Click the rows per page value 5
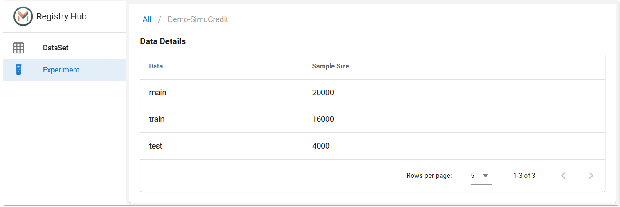 [x=473, y=176]
